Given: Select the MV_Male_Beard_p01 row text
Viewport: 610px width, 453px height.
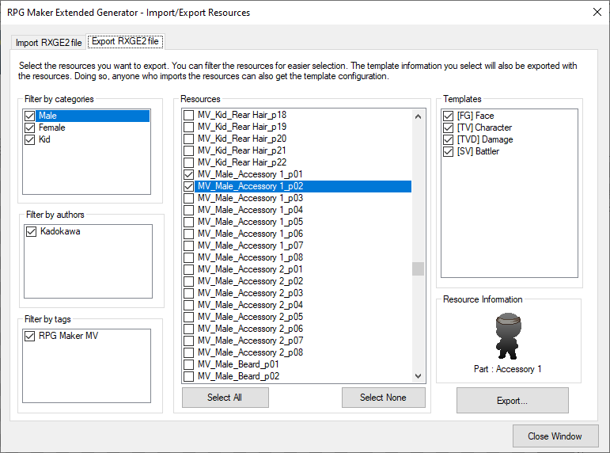Looking at the screenshot, I should pos(238,364).
